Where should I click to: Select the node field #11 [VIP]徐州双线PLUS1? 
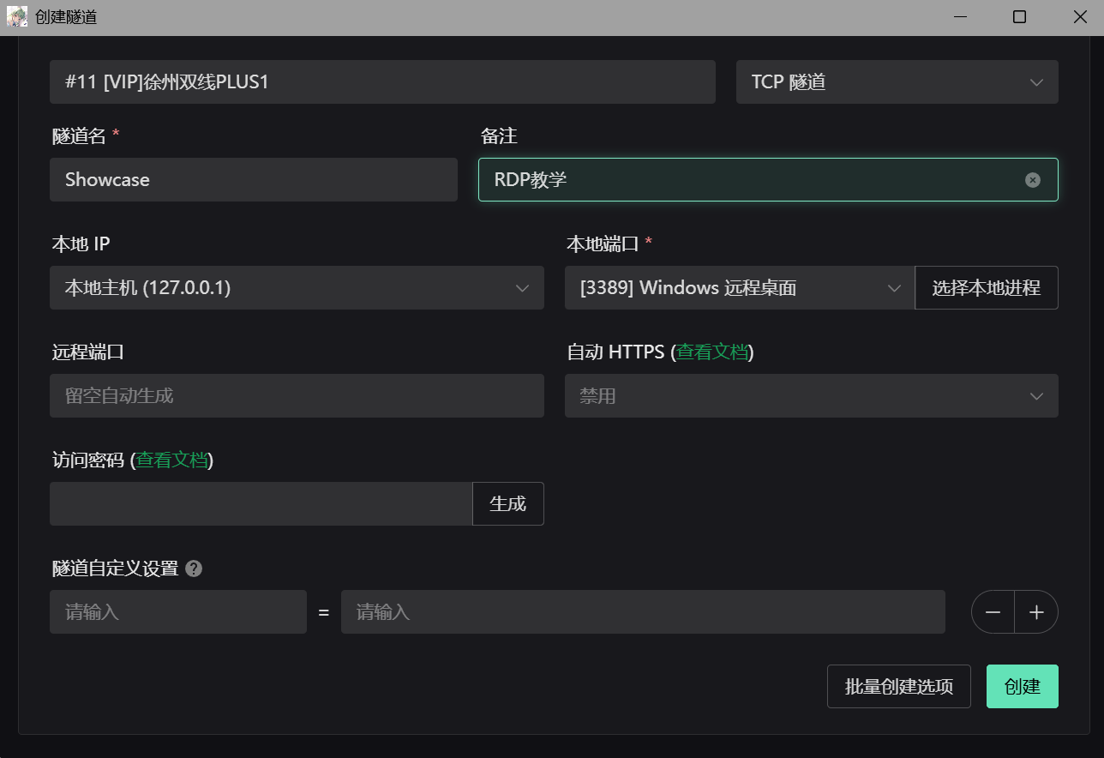coord(382,82)
